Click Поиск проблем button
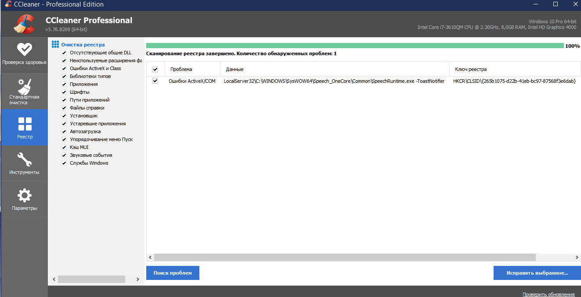This screenshot has height=297, width=581. (173, 273)
